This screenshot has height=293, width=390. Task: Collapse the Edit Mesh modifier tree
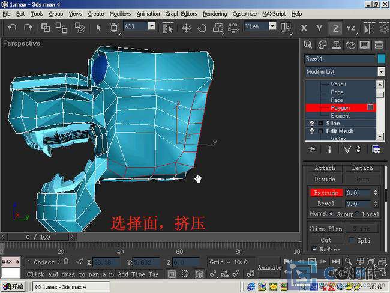click(x=320, y=131)
